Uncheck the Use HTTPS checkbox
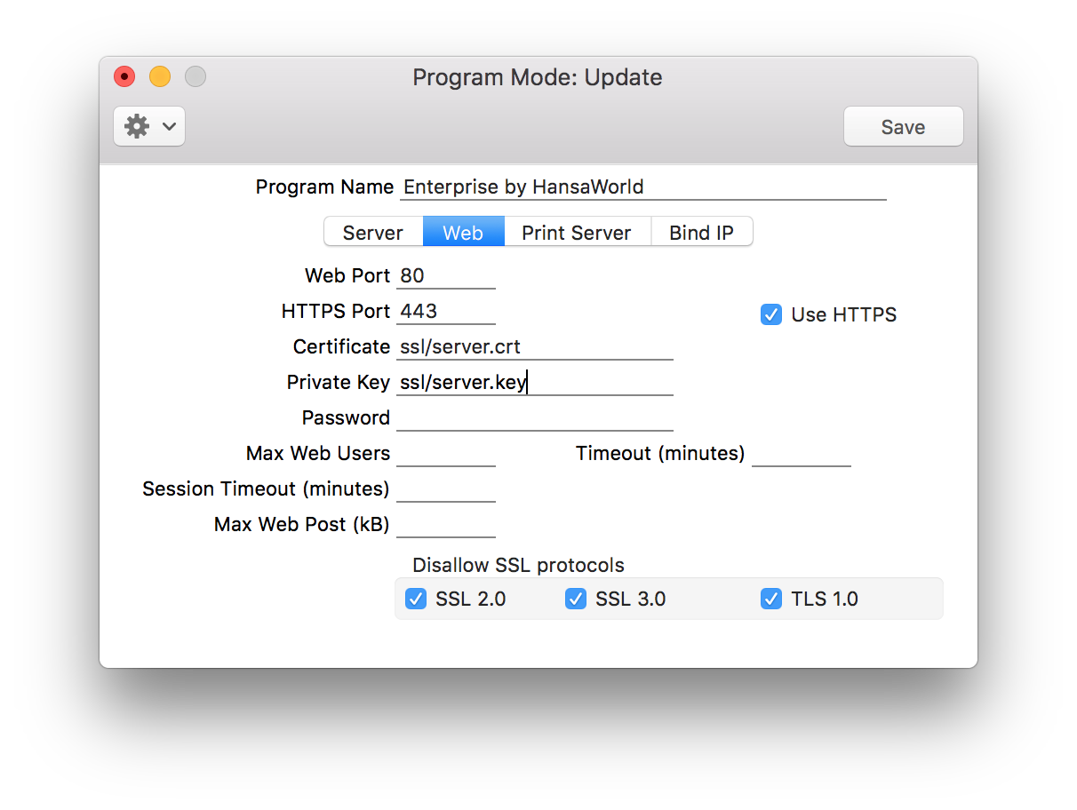Viewport: 1077px width, 810px height. [771, 314]
